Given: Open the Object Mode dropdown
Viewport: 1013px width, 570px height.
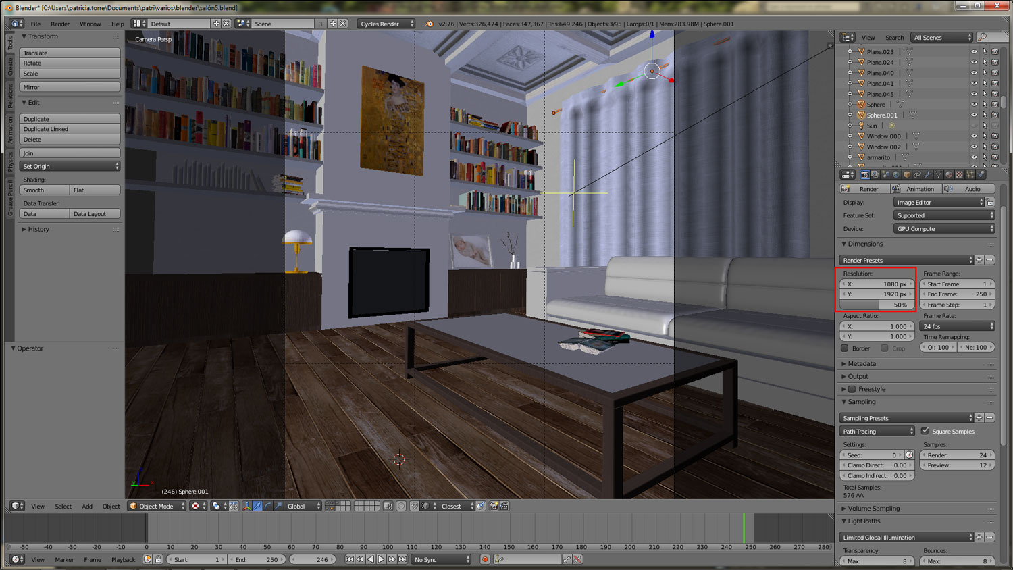Looking at the screenshot, I should [x=156, y=506].
